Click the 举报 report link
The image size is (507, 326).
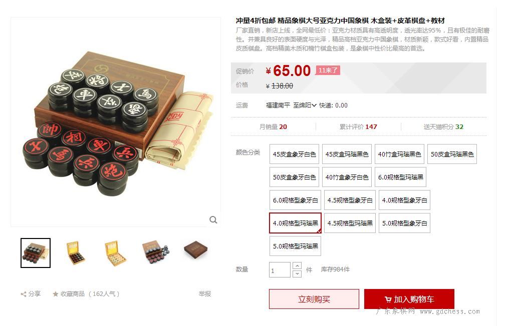pyautogui.click(x=205, y=293)
